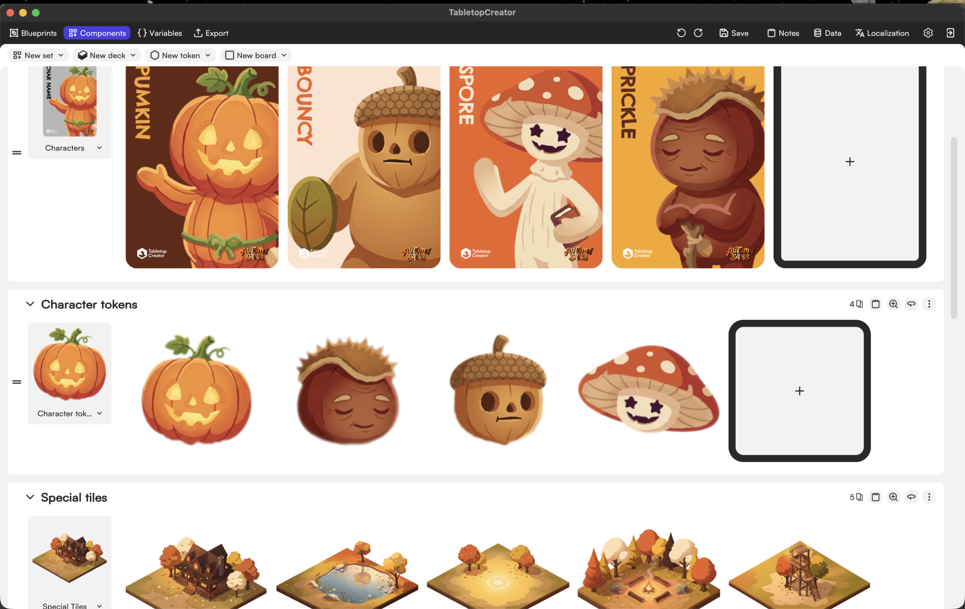Select the SPORE character card
Image resolution: width=965 pixels, height=609 pixels.
coord(526,167)
